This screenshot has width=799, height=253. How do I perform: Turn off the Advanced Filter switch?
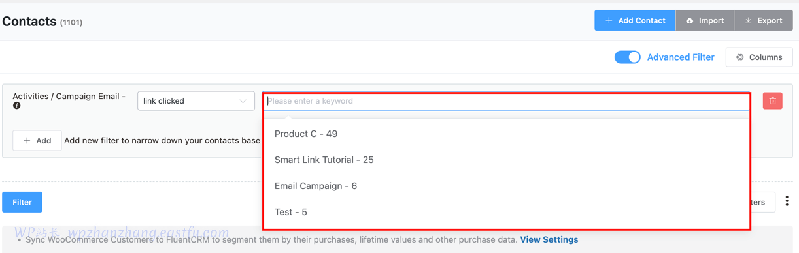627,57
